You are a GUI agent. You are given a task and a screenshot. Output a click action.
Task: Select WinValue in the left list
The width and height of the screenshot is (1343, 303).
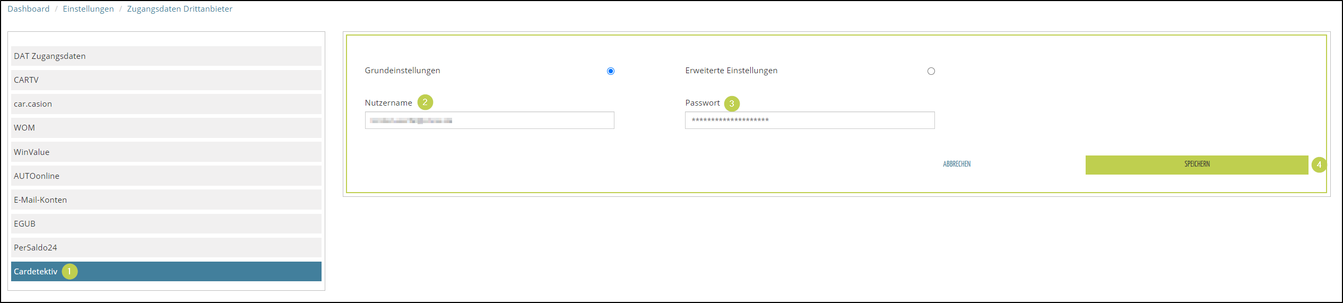click(x=166, y=152)
